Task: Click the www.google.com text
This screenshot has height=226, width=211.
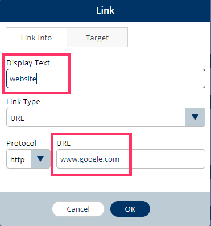Action: [x=90, y=159]
